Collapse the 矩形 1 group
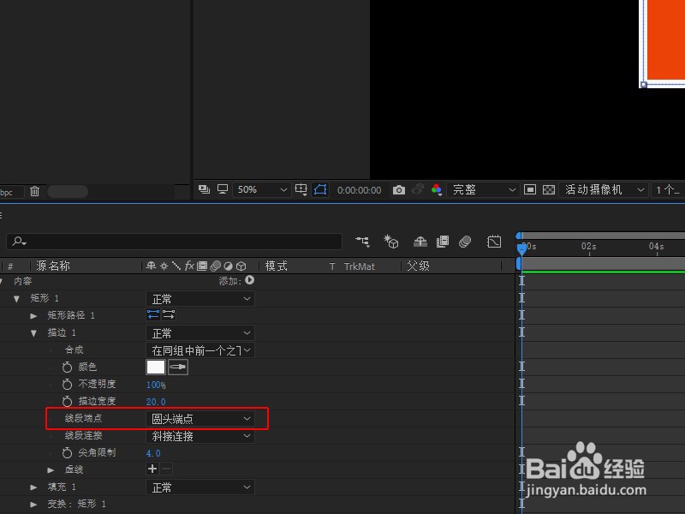The width and height of the screenshot is (685, 514). coord(16,299)
